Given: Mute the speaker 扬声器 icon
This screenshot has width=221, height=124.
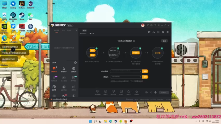Looking at the screenshot, I should (x=136, y=92).
